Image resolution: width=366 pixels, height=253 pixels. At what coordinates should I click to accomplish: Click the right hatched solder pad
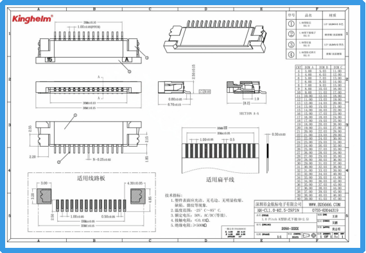pos(137,196)
